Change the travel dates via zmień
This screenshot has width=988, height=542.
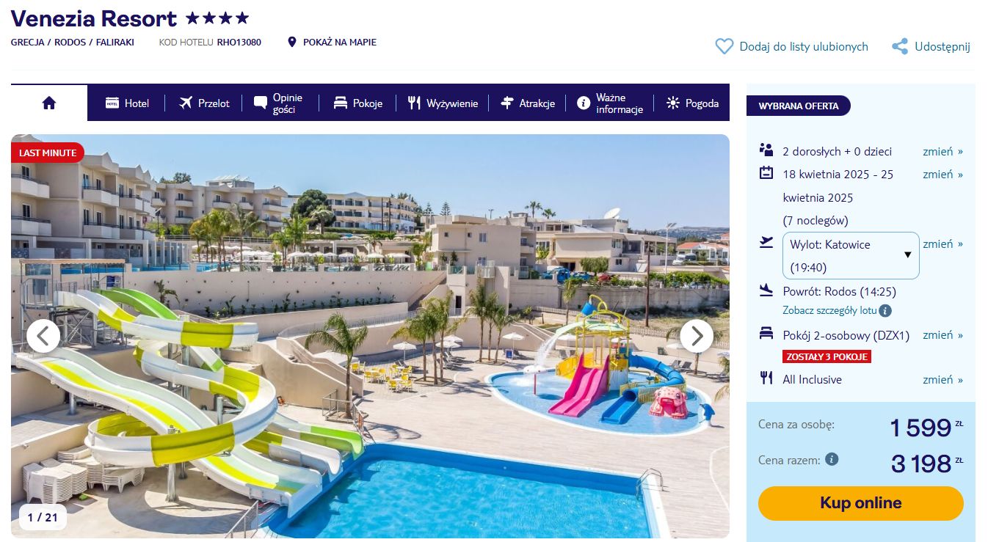pos(942,174)
